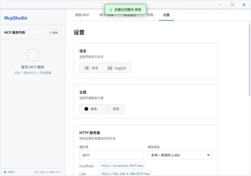Click the port number field 9277
This screenshot has height=176, width=251.
click(x=111, y=155)
